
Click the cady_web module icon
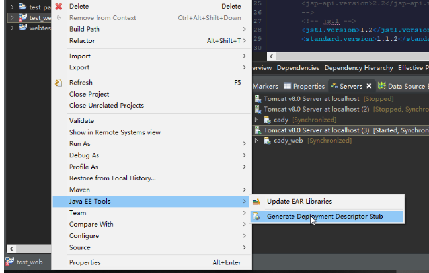coord(268,141)
